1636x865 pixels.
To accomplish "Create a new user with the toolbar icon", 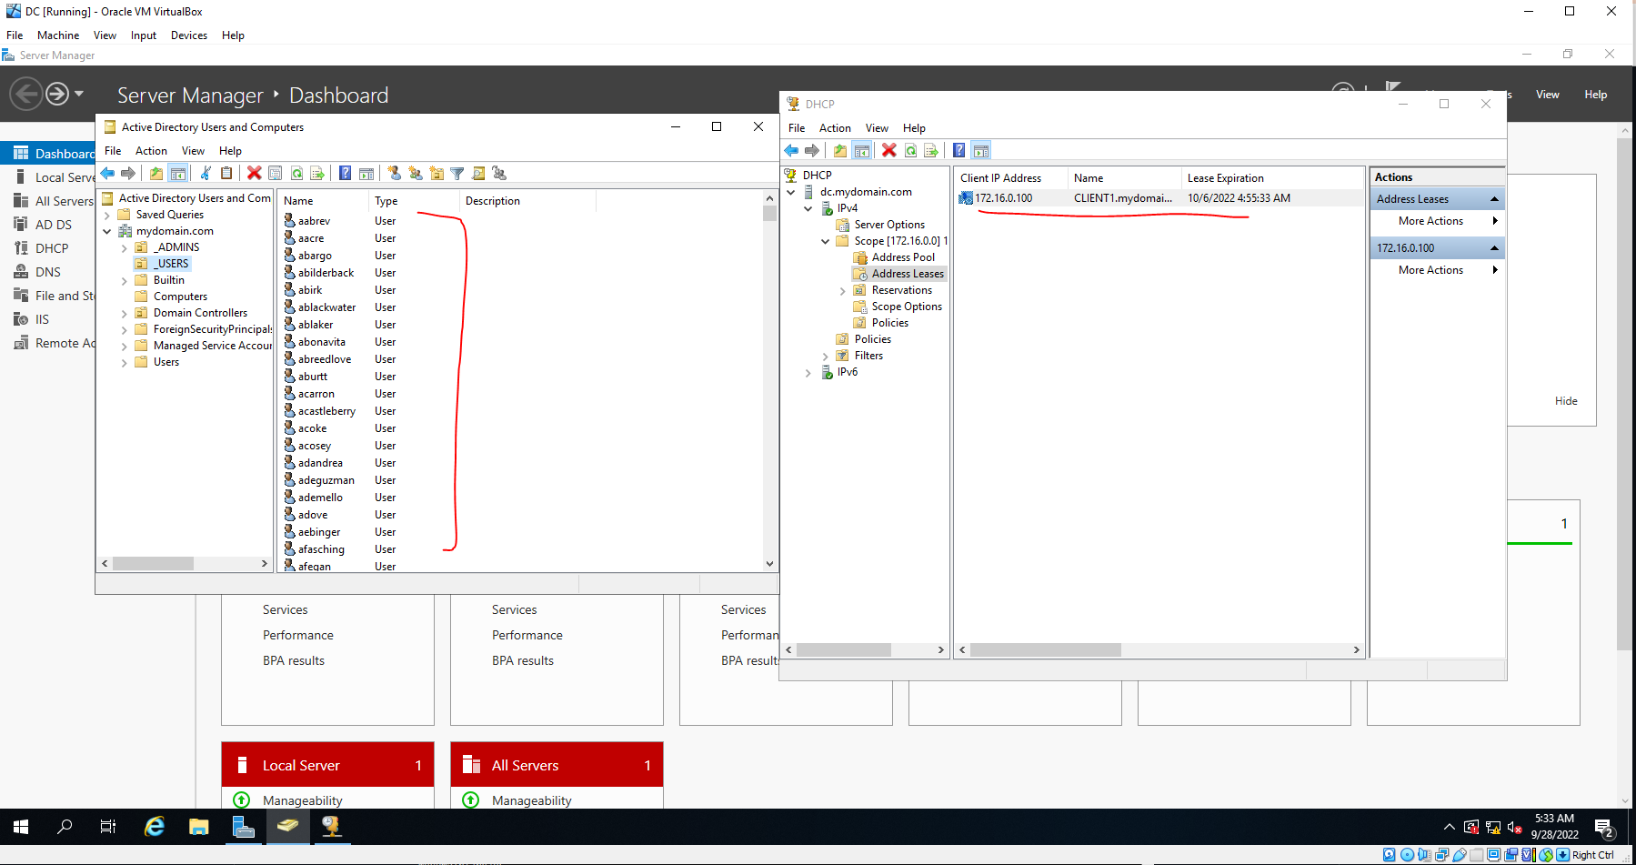I will 394,174.
